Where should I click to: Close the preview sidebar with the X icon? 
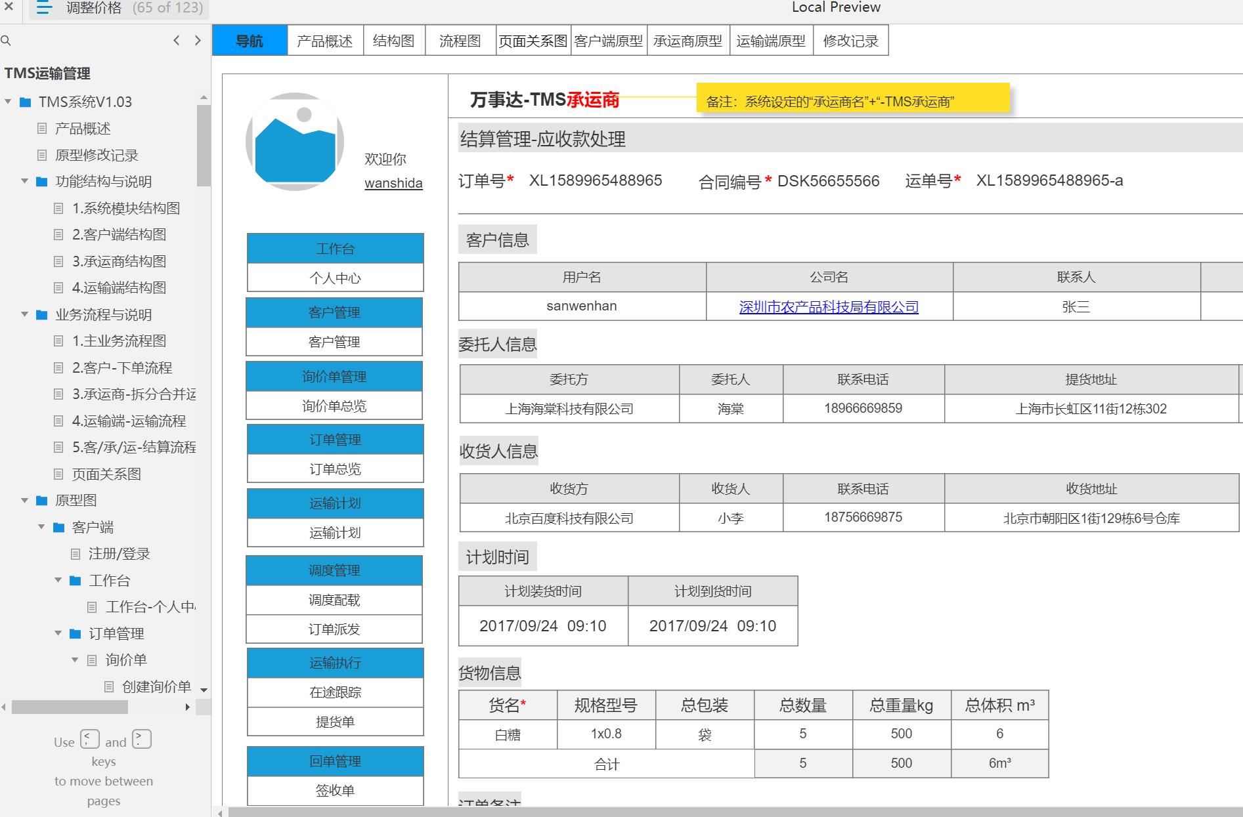[x=9, y=7]
